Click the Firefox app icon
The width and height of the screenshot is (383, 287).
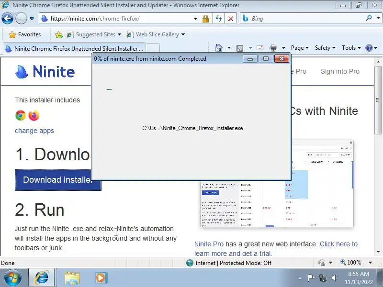pyautogui.click(x=34, y=115)
